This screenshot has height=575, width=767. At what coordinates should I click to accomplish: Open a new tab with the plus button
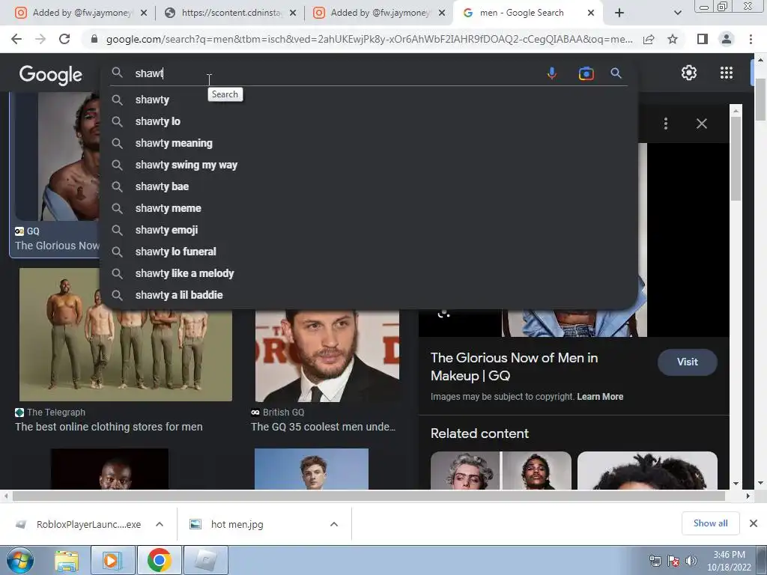(619, 13)
